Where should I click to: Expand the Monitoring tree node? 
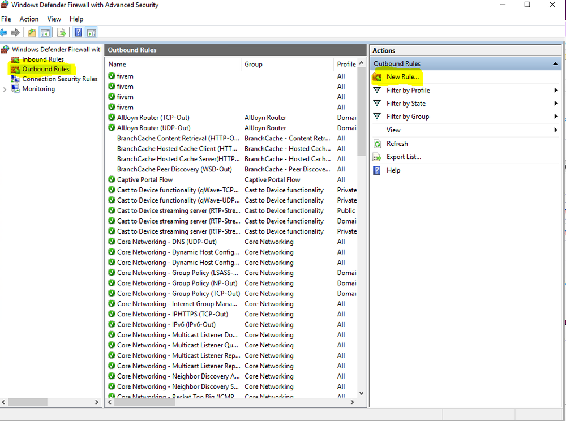coord(5,89)
